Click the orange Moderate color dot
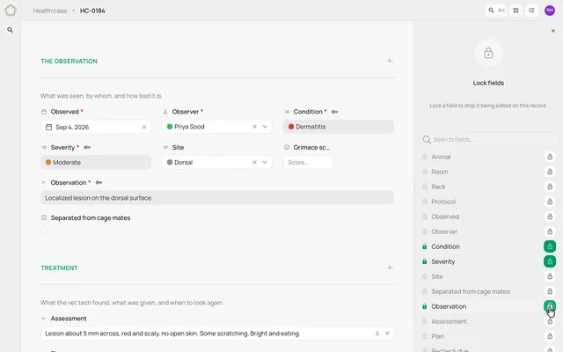The width and height of the screenshot is (563, 352). [48, 162]
